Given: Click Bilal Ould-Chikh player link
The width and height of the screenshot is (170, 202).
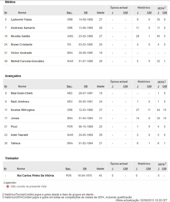Looking at the screenshot, I should pyautogui.click(x=22, y=93).
